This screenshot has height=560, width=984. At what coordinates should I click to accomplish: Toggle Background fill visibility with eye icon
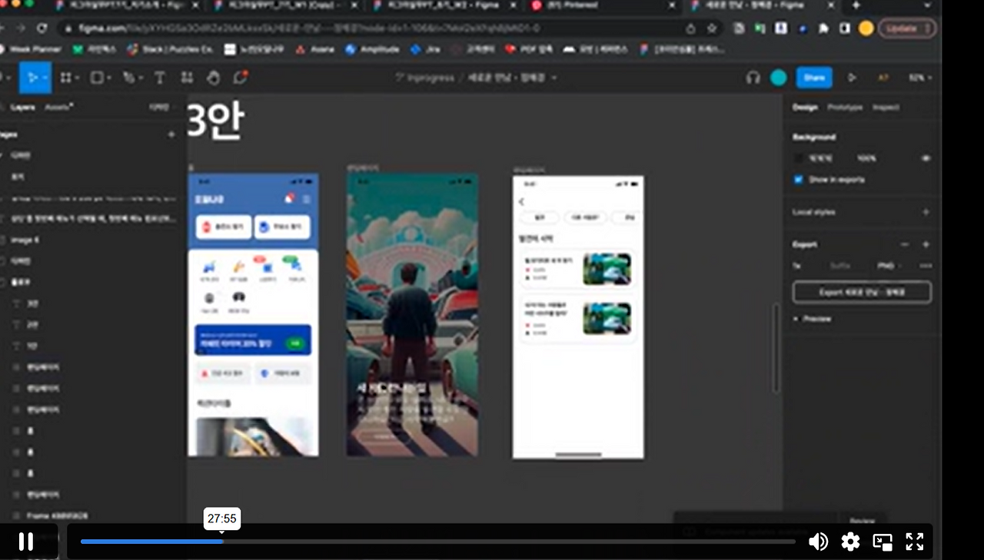[926, 158]
